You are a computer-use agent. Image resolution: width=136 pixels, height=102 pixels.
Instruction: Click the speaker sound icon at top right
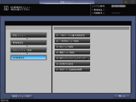[126, 2]
